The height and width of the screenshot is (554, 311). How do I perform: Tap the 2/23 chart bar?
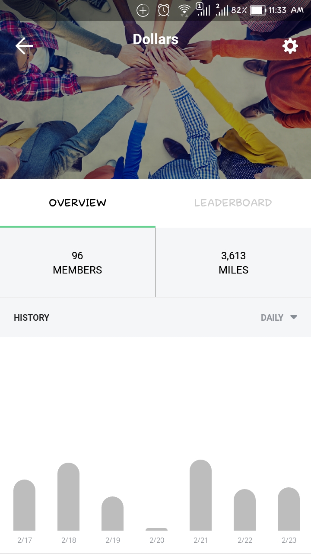[x=289, y=509]
